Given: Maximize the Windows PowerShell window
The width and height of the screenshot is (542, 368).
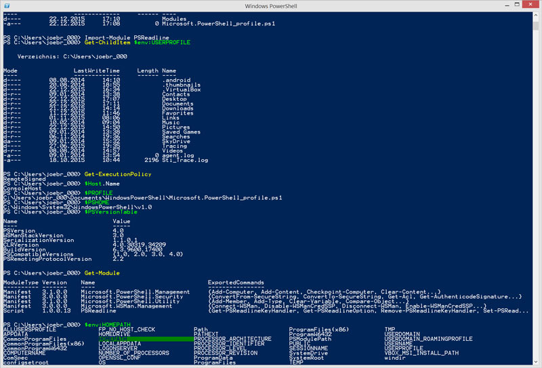Looking at the screenshot, I should [517, 5].
